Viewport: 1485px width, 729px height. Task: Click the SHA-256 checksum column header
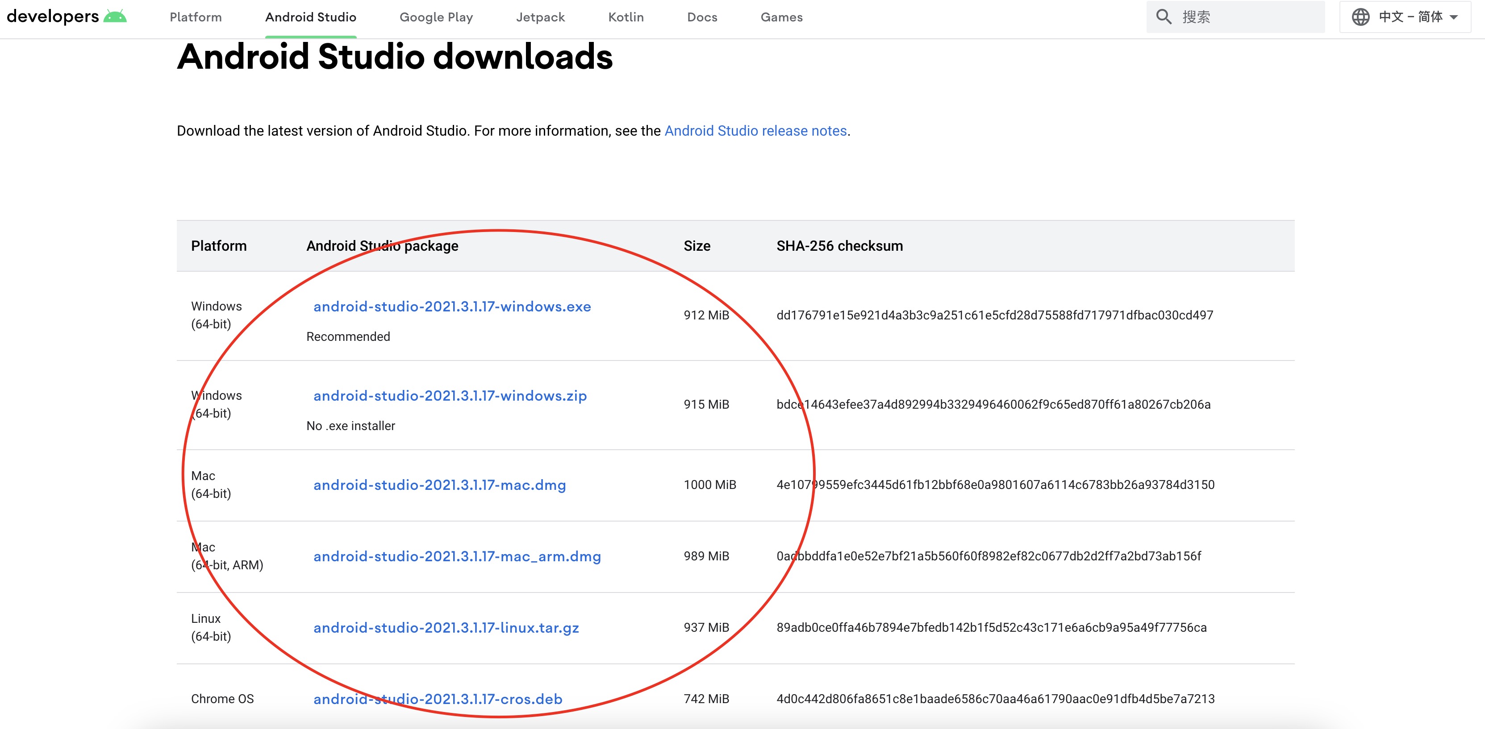pos(839,246)
